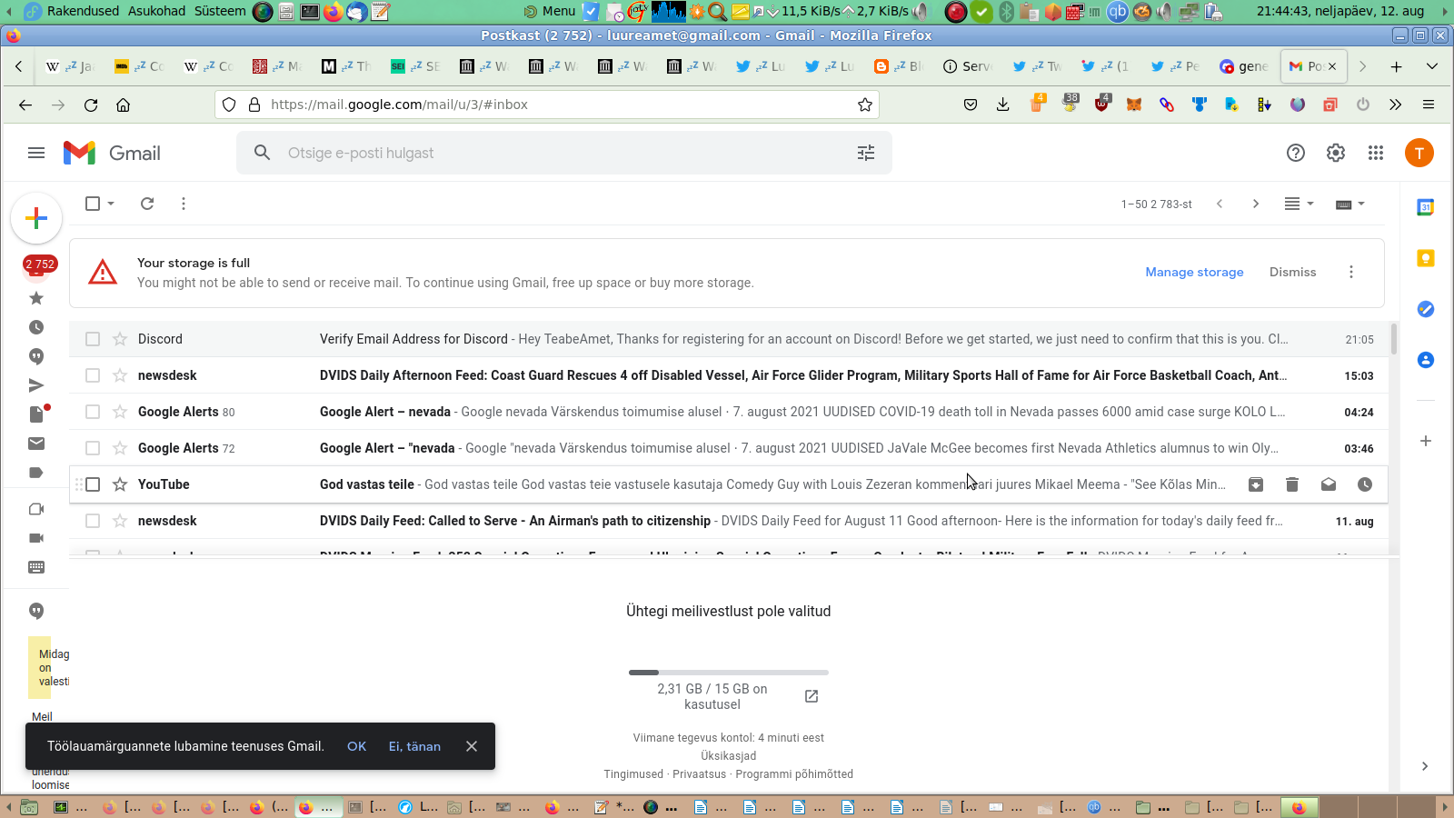Select the Google Alerts 72 email checkbox
Image resolution: width=1454 pixels, height=818 pixels.
(93, 448)
